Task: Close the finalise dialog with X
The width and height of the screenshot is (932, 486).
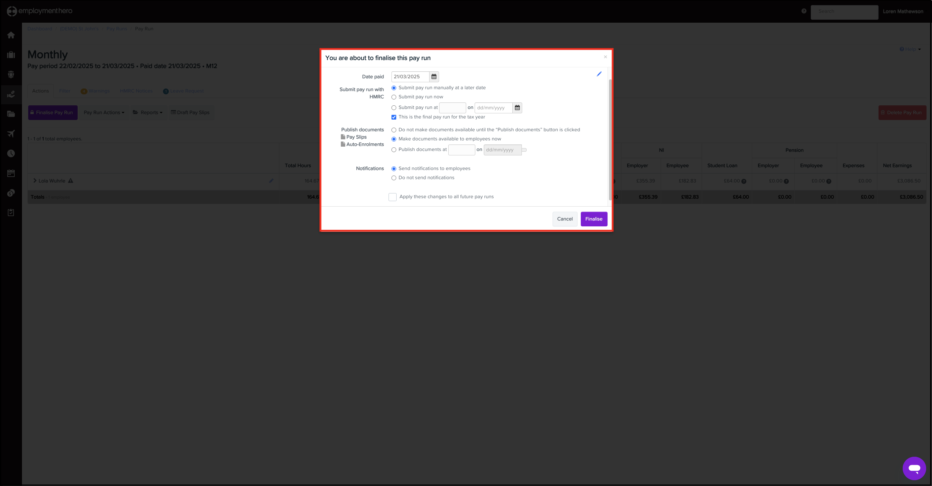Action: (x=605, y=57)
